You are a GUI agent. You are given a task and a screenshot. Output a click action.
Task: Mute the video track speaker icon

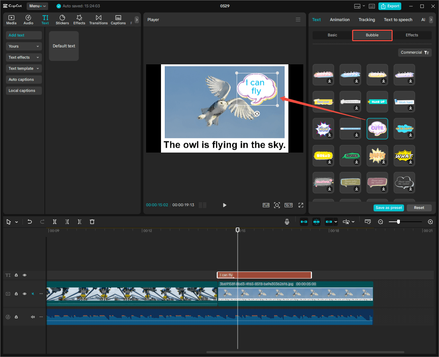(33, 294)
